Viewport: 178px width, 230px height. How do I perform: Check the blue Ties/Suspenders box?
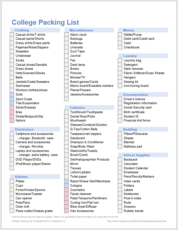(x=12, y=103)
